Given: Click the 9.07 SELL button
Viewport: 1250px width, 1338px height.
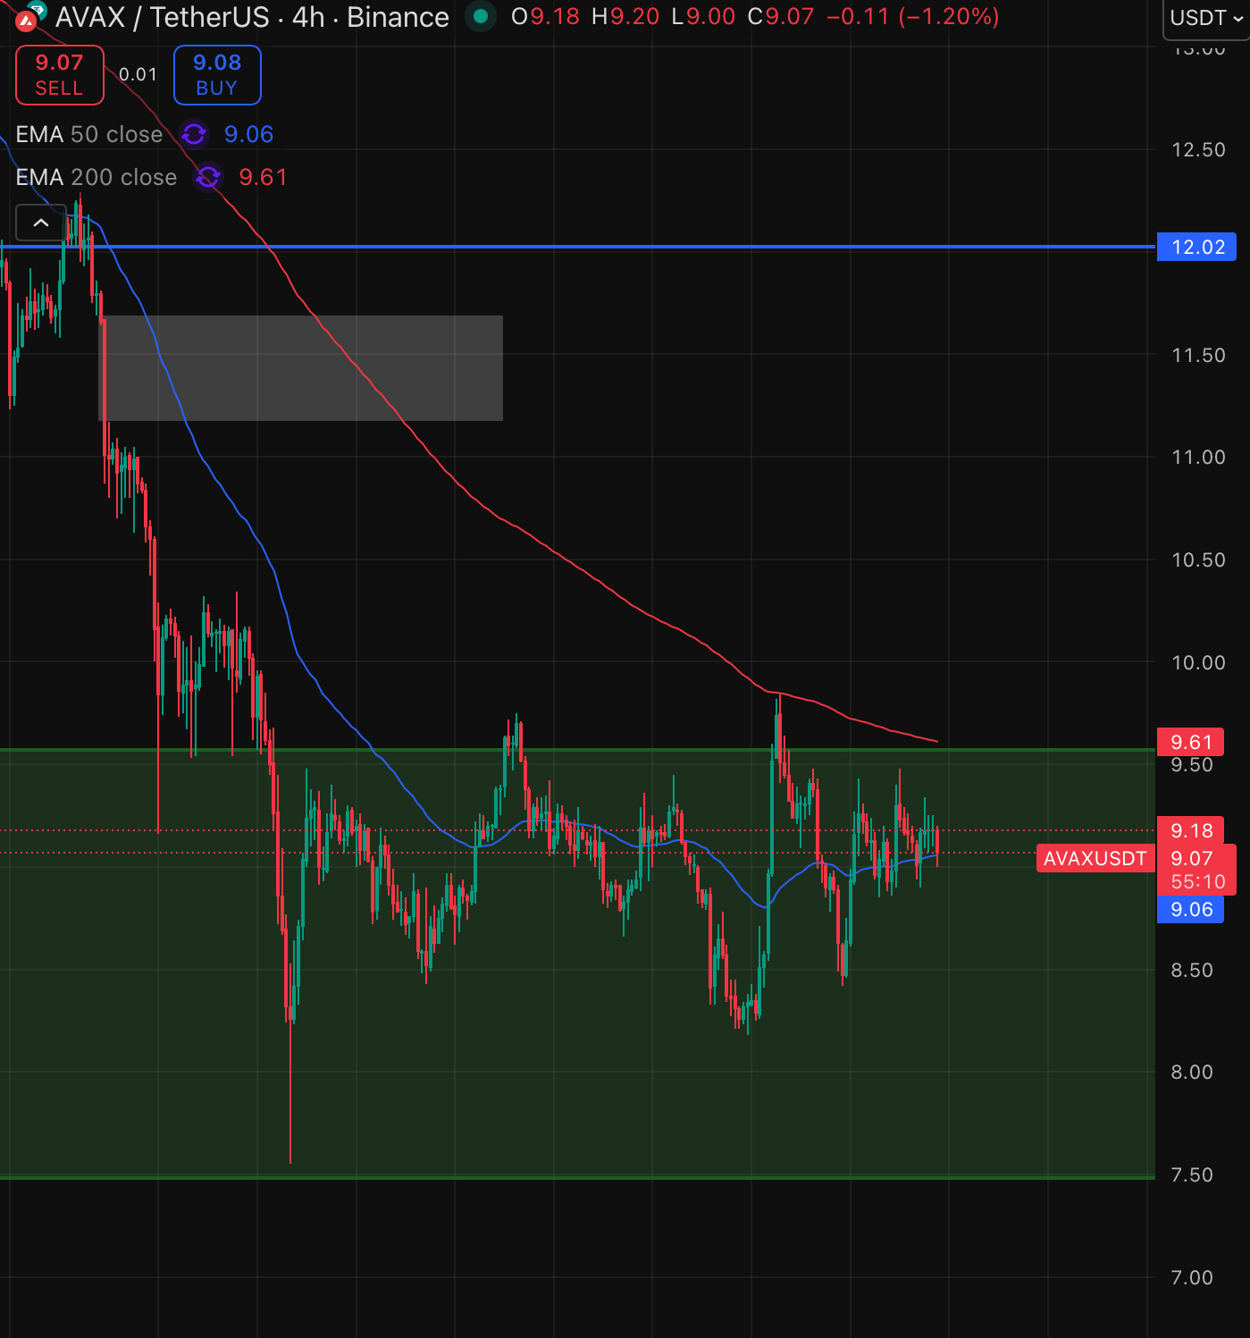Looking at the screenshot, I should tap(60, 75).
